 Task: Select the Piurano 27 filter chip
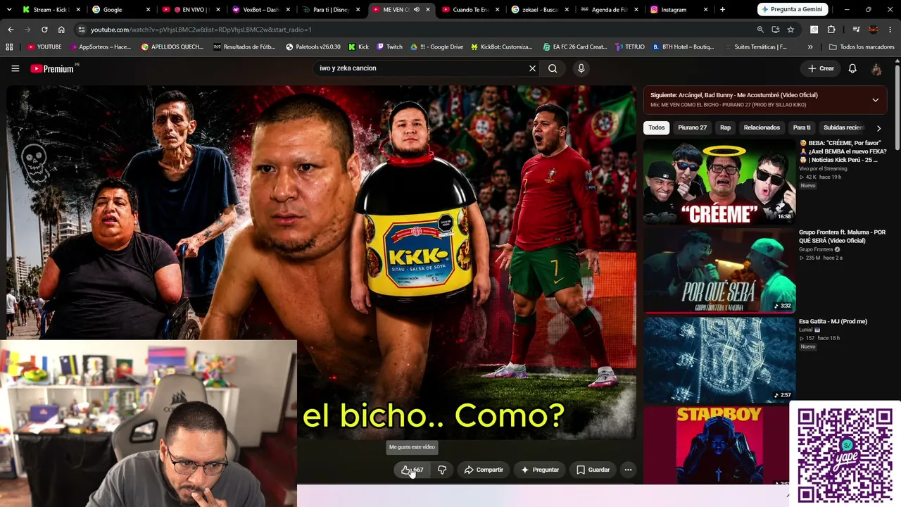pyautogui.click(x=692, y=127)
